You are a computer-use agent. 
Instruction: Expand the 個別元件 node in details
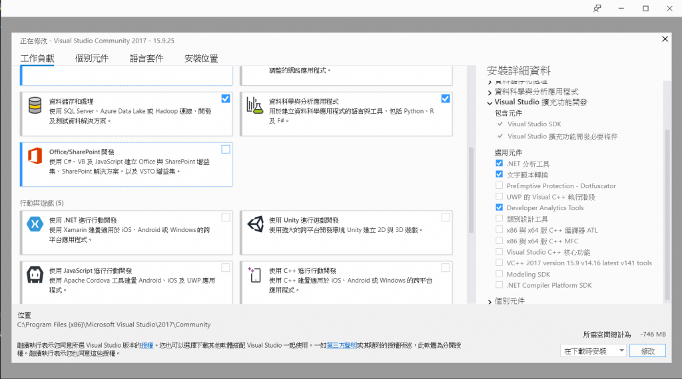pos(490,301)
